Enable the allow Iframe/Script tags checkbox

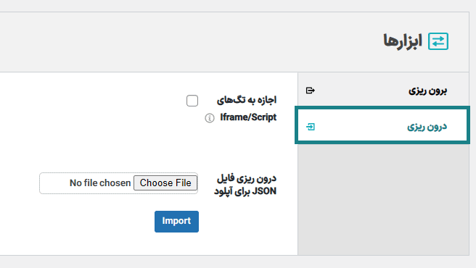pos(192,101)
